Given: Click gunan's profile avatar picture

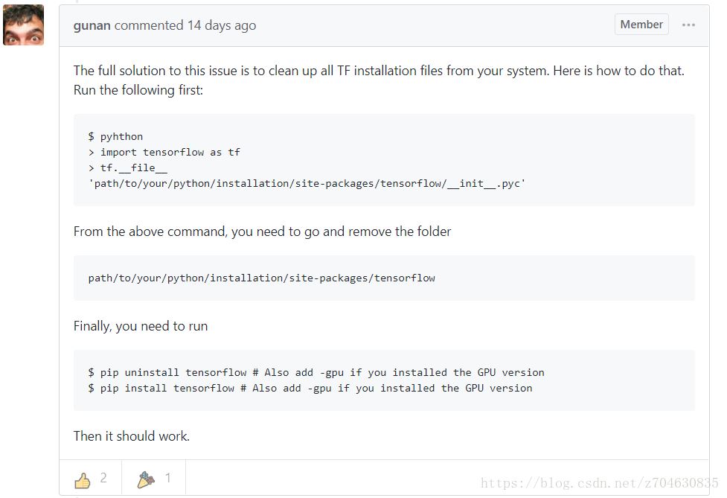Looking at the screenshot, I should click(x=23, y=25).
